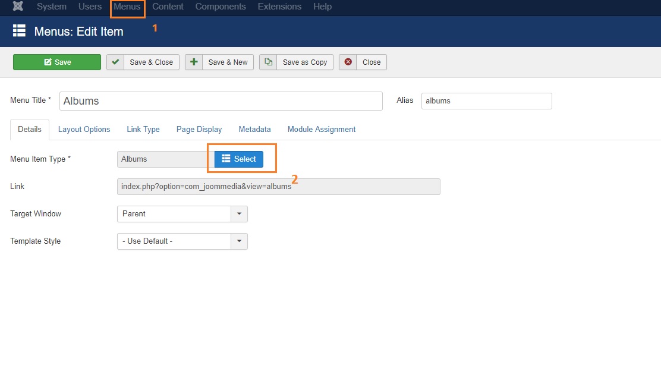Screen dimensions: 661x365
Task: Open the Extensions menu
Action: point(279,7)
